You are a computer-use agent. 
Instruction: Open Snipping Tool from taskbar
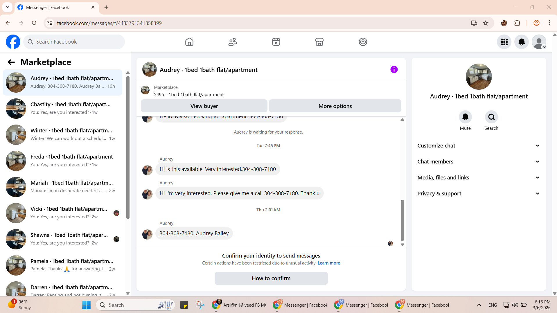200,305
